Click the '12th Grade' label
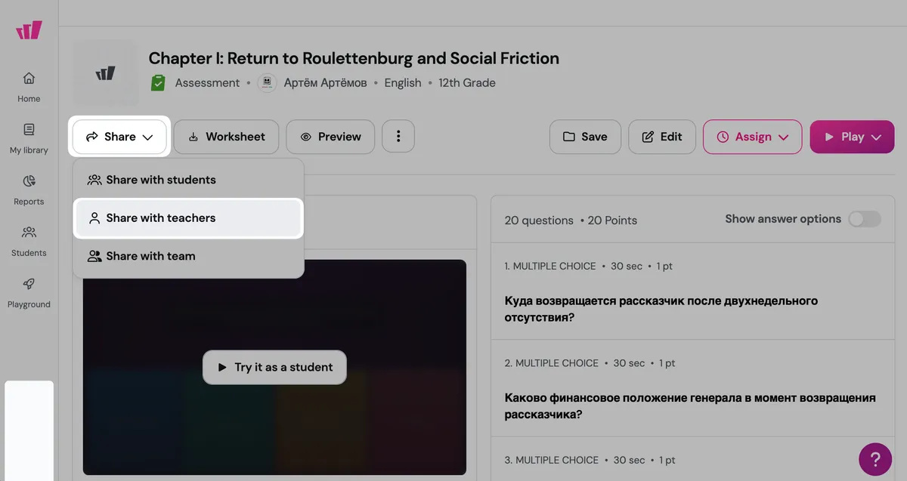 point(467,83)
